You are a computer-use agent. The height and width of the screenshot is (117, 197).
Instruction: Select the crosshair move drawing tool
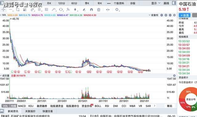tap(3, 9)
